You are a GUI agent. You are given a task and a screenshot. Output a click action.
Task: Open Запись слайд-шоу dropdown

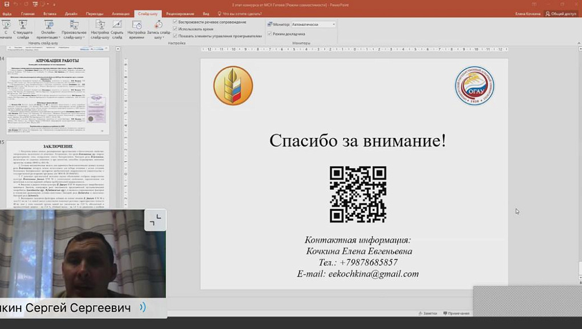coord(159,30)
